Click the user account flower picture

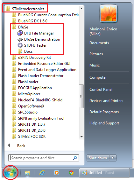click(x=109, y=14)
